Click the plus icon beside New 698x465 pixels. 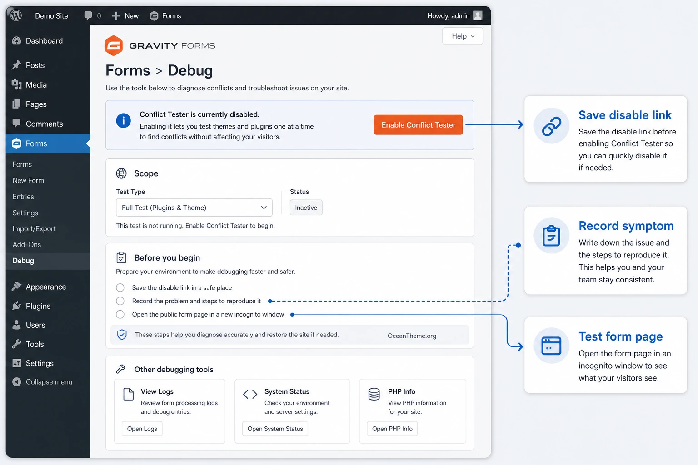click(116, 16)
